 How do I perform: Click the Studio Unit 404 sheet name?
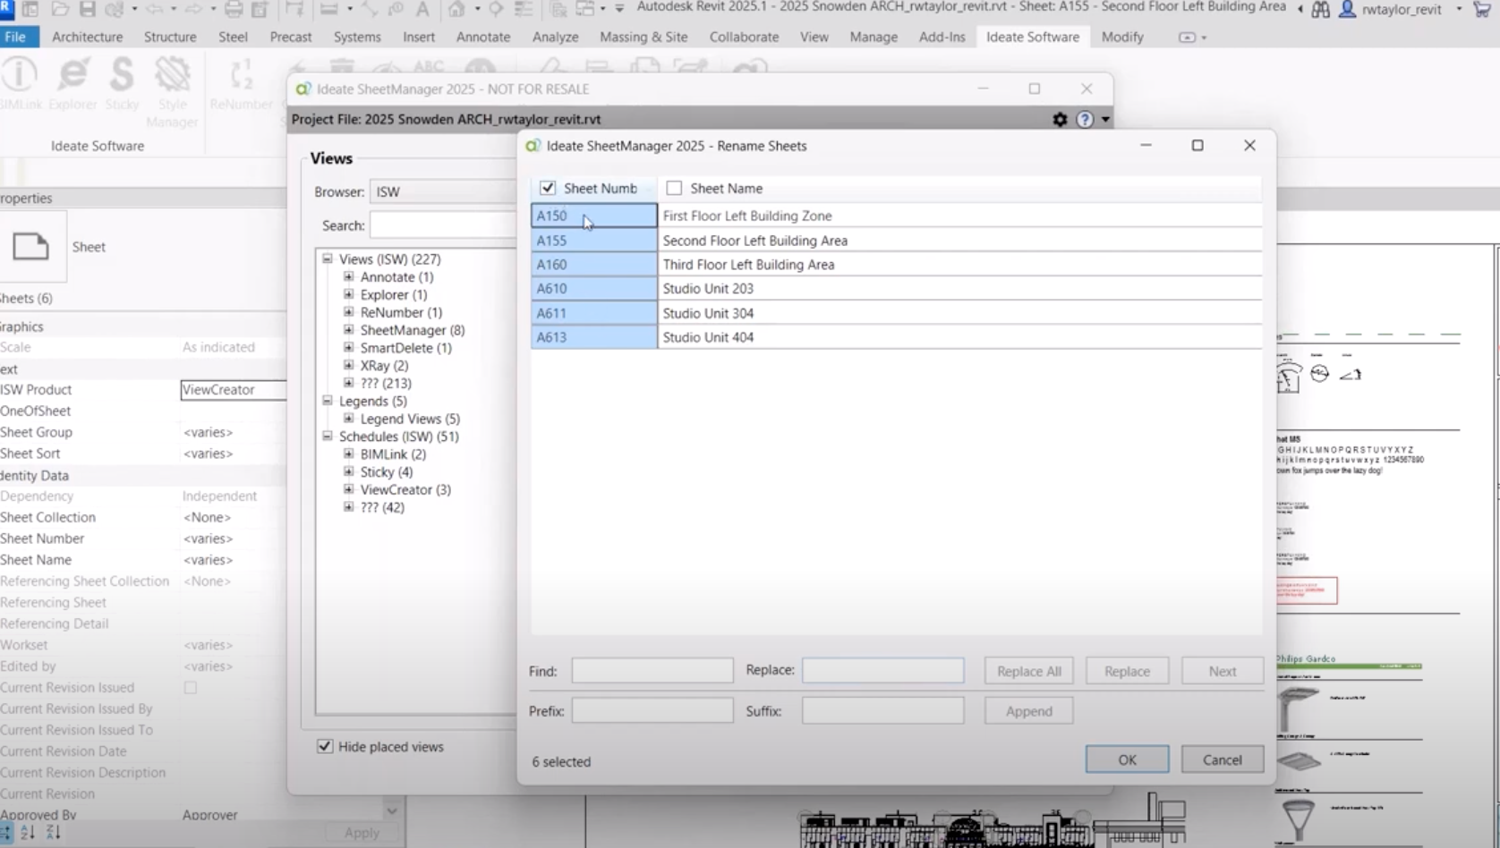pyautogui.click(x=708, y=337)
